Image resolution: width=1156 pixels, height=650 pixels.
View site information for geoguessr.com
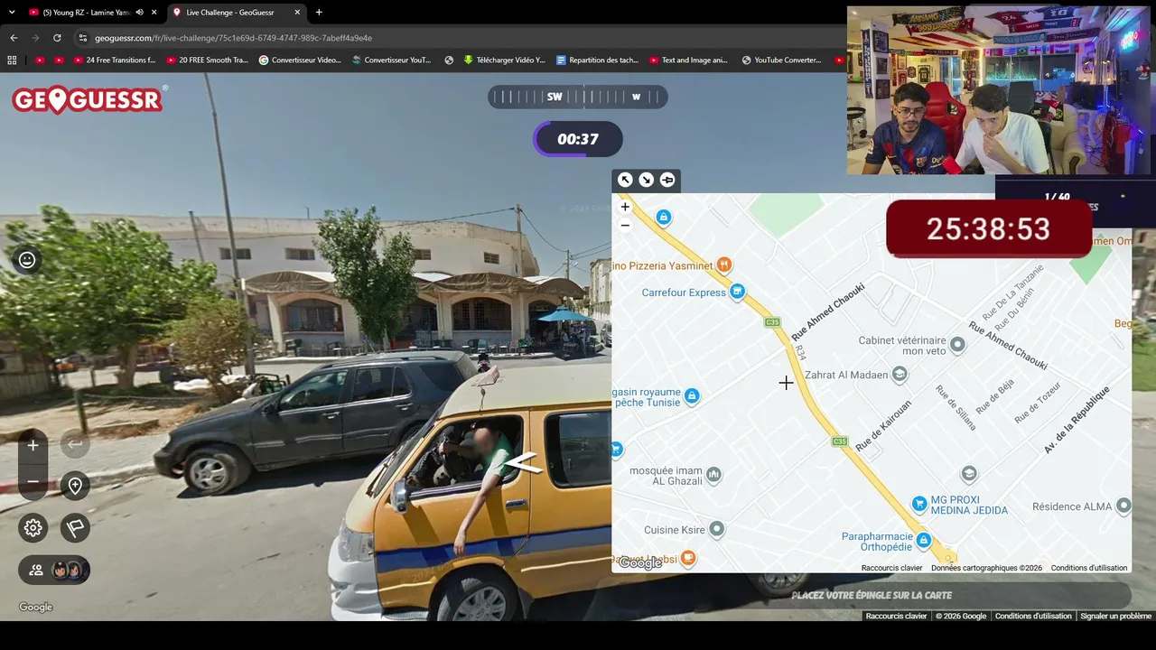pos(83,38)
